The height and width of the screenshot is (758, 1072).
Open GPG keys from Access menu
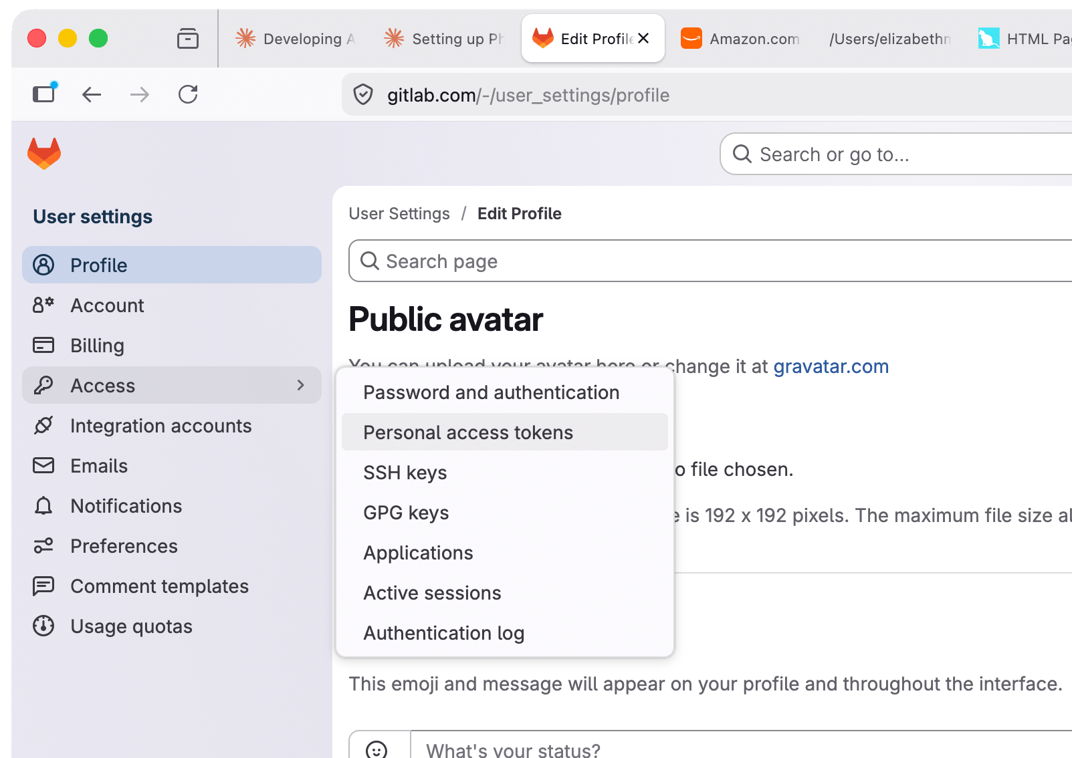[505, 513]
